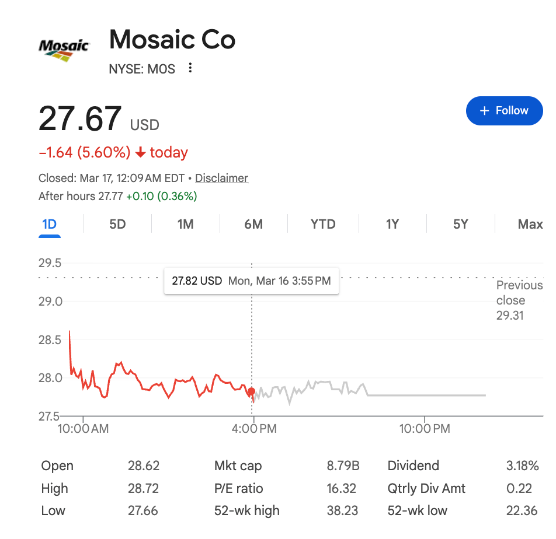
Task: Open the Disclaimer link
Action: click(221, 178)
